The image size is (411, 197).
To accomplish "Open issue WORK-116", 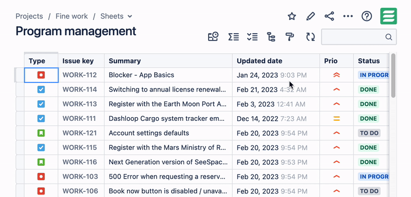I will (80, 162).
